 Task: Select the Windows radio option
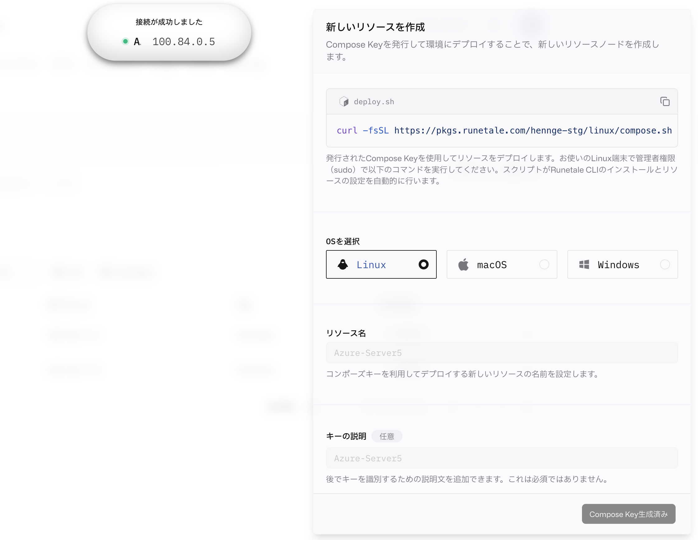(x=665, y=265)
